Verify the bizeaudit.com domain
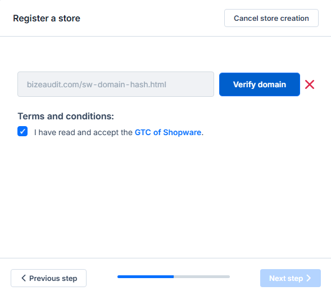The image size is (331, 295). click(260, 84)
